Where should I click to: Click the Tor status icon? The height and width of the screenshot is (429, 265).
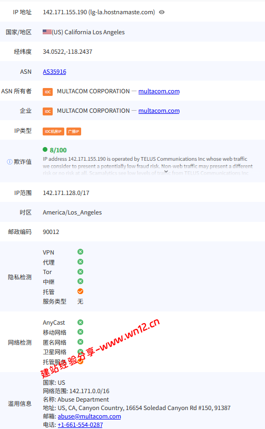tap(80, 271)
